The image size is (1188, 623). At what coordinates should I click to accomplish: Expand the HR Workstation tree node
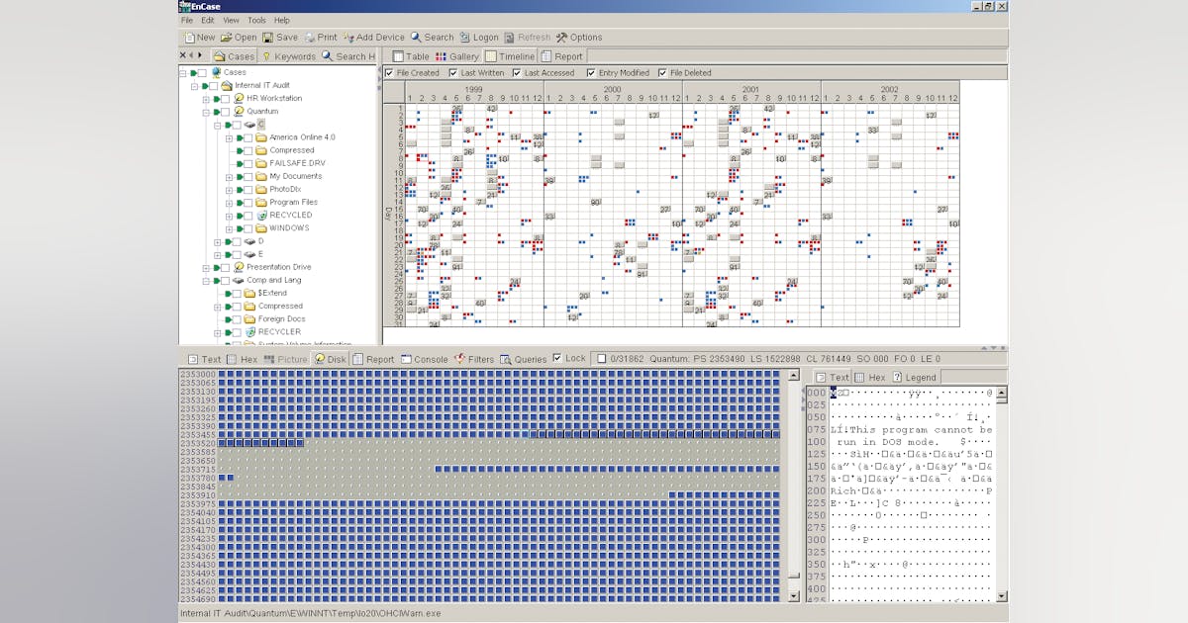[x=206, y=99]
